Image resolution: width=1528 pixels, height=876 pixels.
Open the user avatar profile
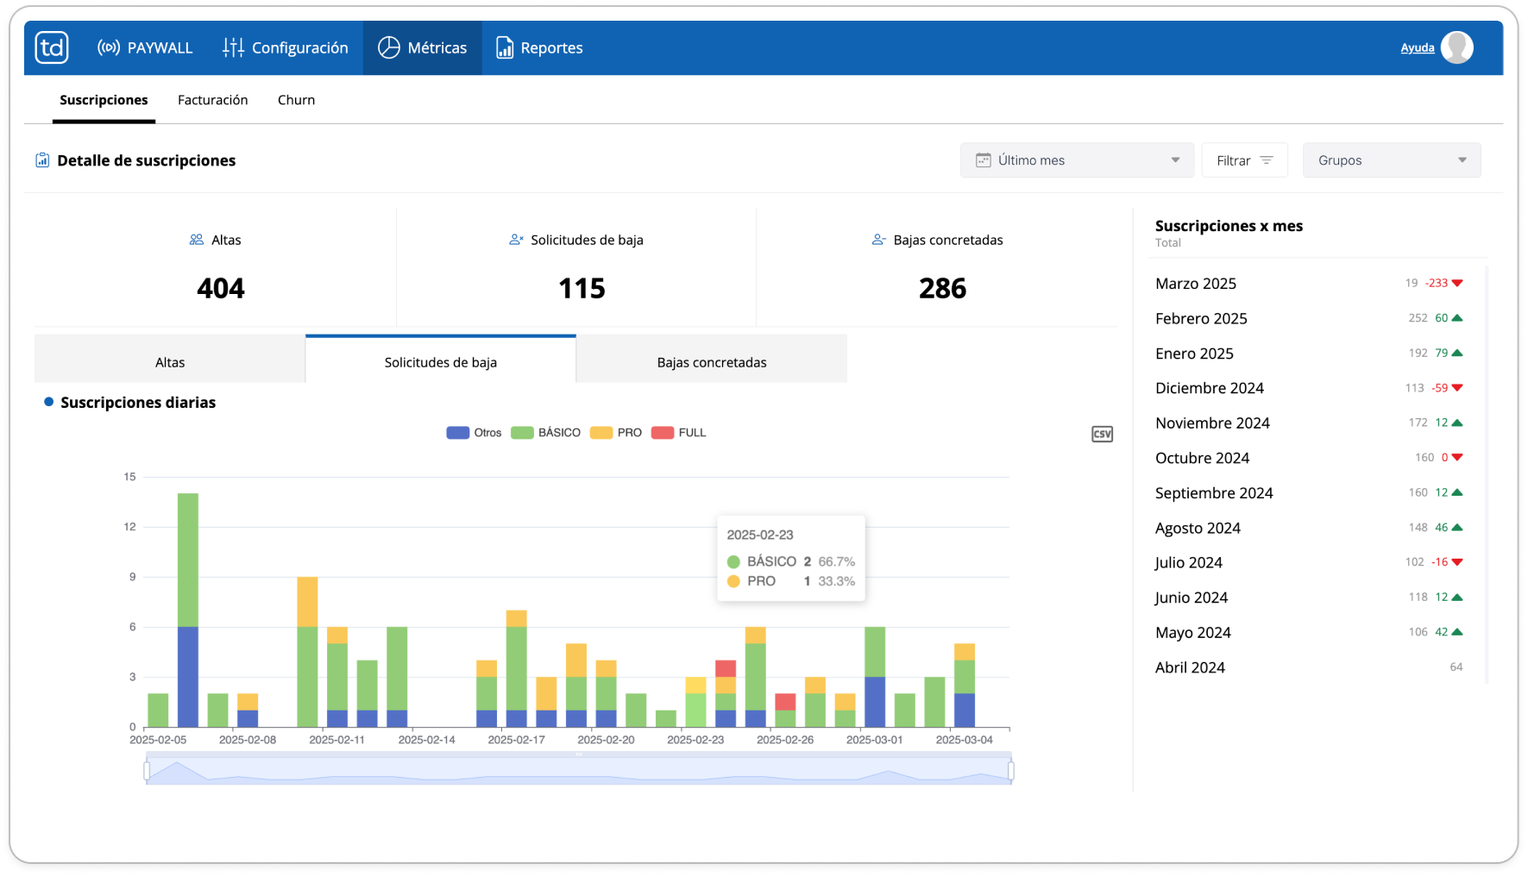(1457, 47)
